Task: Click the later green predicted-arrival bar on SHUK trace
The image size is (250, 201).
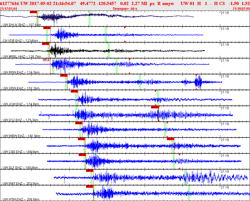Action: tap(89, 19)
